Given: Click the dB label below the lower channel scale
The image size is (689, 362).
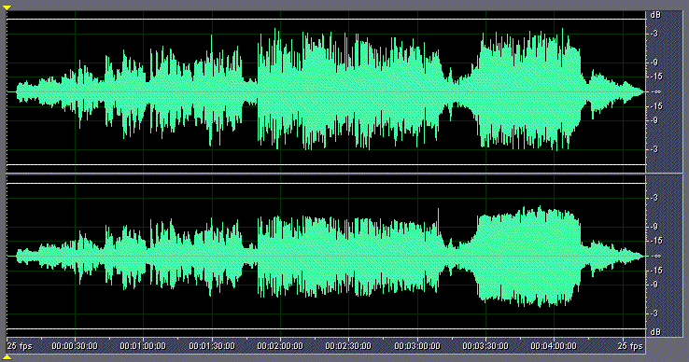Looking at the screenshot, I should pyautogui.click(x=655, y=332).
